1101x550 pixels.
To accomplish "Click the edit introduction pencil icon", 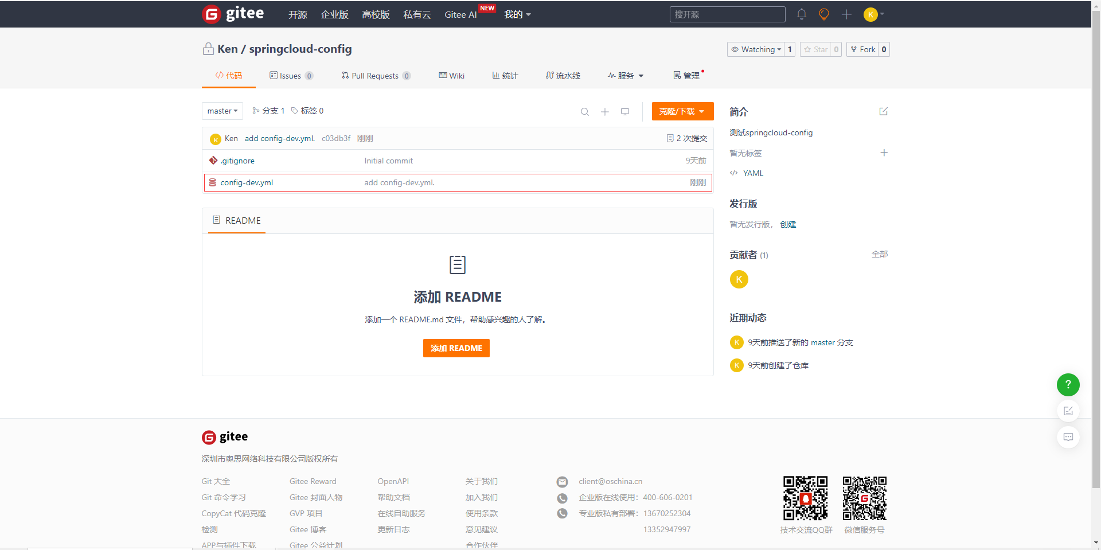I will (x=884, y=111).
